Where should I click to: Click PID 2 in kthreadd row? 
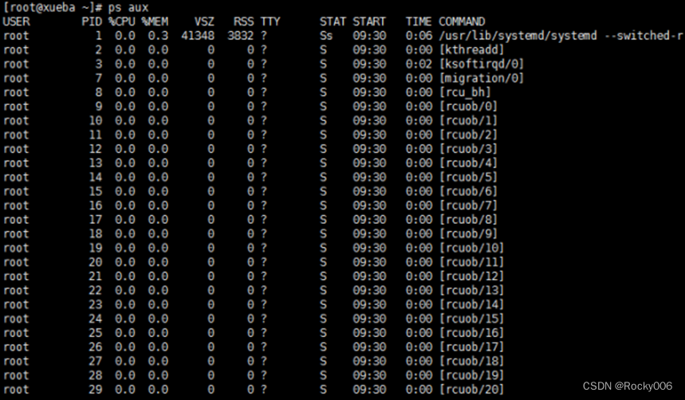(x=99, y=49)
